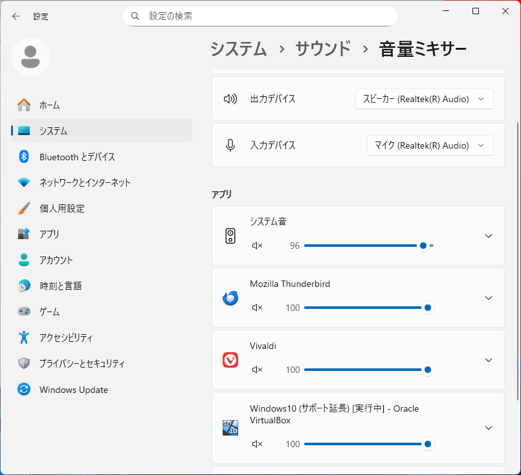The height and width of the screenshot is (475, 521).
Task: Select 個人用設定 in the sidebar
Action: coord(61,208)
